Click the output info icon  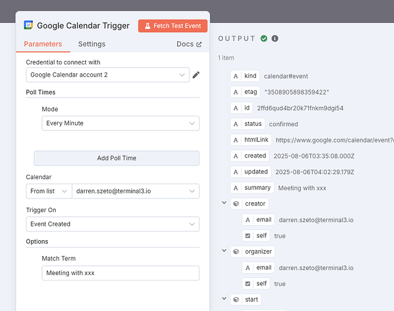pos(275,39)
